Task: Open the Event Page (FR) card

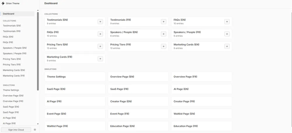Action: tap(138, 114)
